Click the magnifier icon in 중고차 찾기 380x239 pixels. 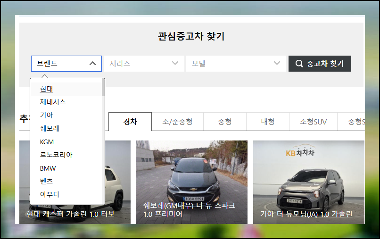coord(299,64)
